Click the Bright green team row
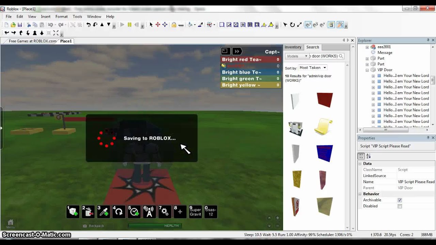436x245 pixels. (251, 79)
